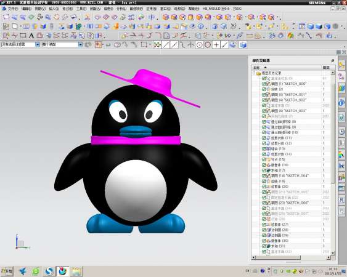Viewport: 347px width, 277px height.
Task: Toggle the arc center snap icon
Action: [x=200, y=45]
